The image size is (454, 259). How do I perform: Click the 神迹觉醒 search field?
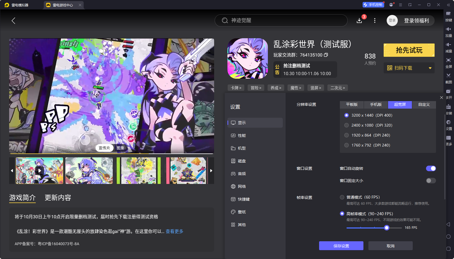point(281,20)
